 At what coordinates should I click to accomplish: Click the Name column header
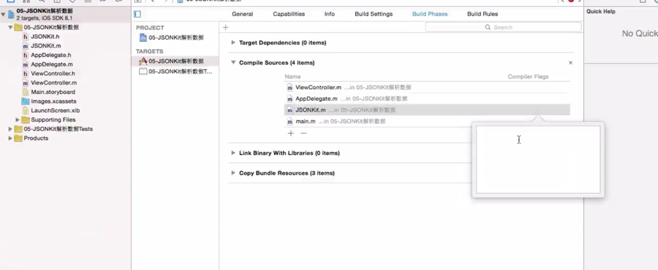[x=293, y=77]
